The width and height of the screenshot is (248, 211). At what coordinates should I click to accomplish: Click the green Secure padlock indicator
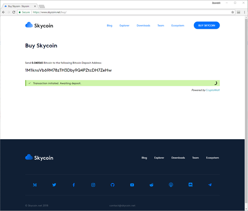pyautogui.click(x=24, y=12)
